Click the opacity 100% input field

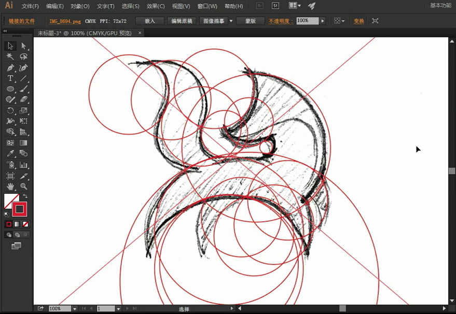308,21
